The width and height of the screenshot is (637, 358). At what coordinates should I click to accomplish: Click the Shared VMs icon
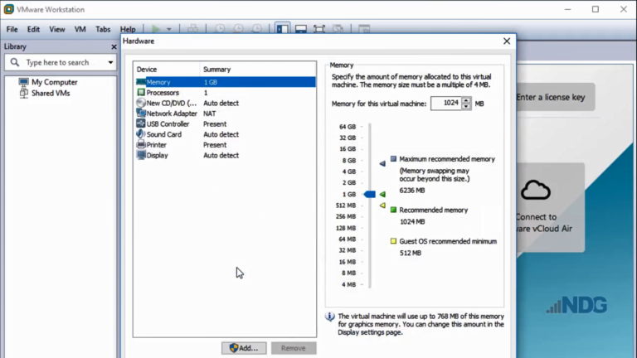coord(23,93)
